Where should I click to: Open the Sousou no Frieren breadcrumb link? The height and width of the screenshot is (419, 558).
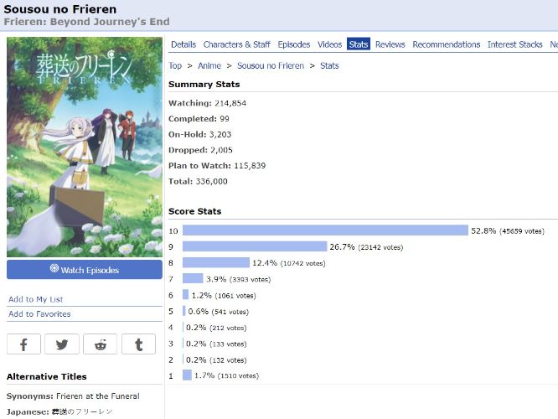pyautogui.click(x=271, y=66)
